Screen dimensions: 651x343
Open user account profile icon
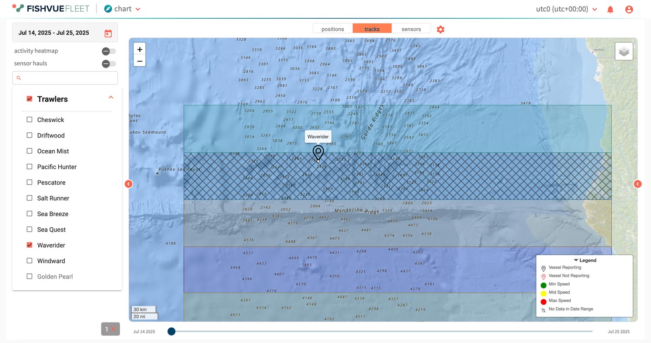629,9
